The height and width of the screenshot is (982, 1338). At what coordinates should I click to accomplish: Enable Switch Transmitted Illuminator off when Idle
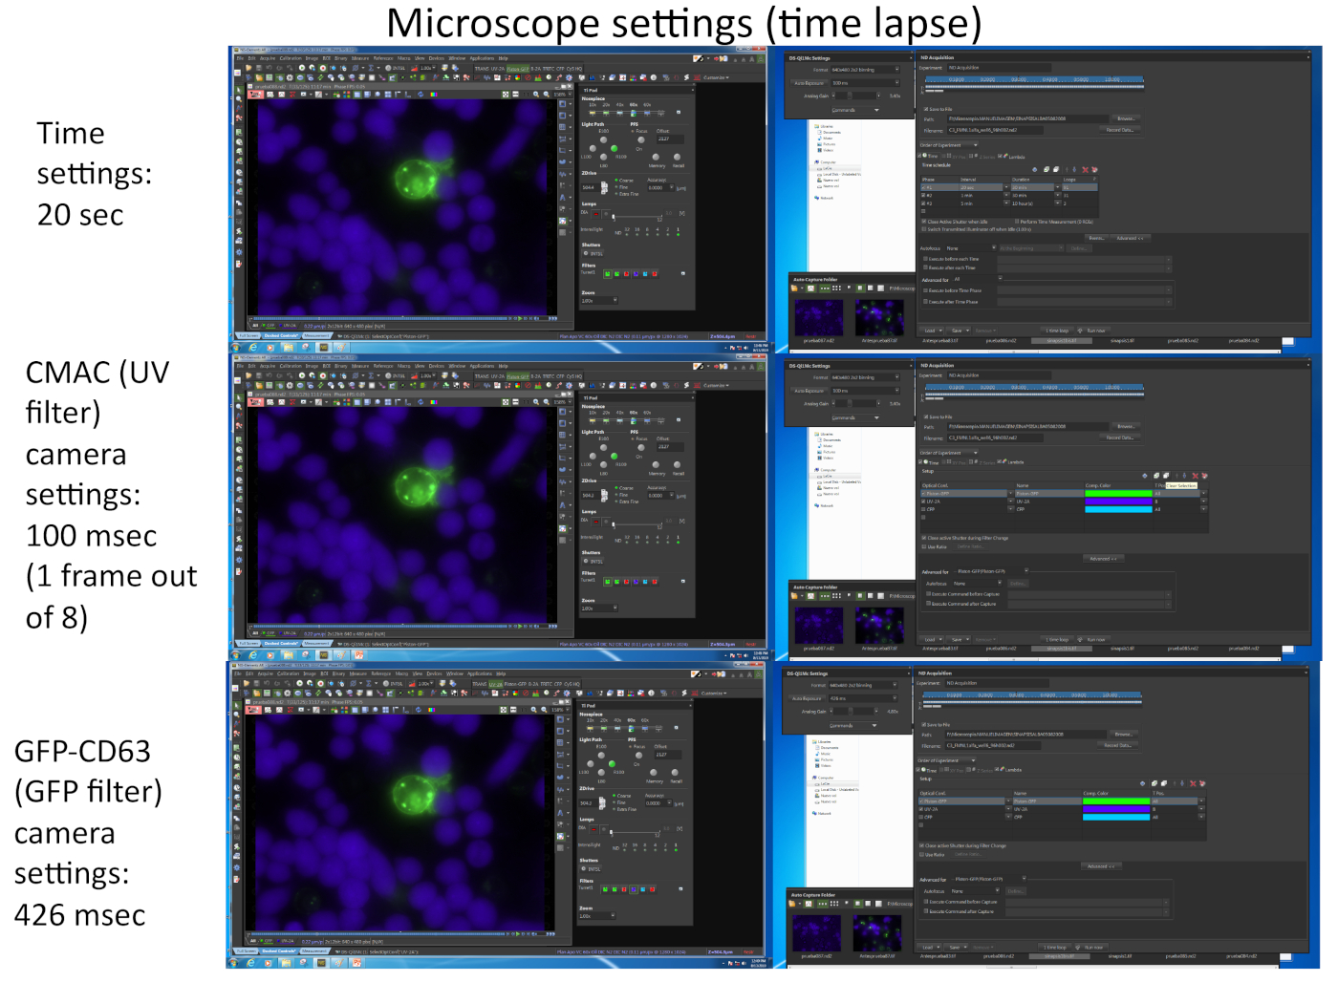tap(924, 229)
